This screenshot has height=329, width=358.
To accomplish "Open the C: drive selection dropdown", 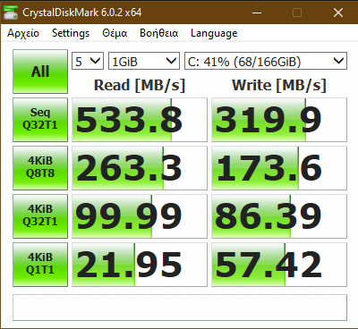I will coord(266,61).
